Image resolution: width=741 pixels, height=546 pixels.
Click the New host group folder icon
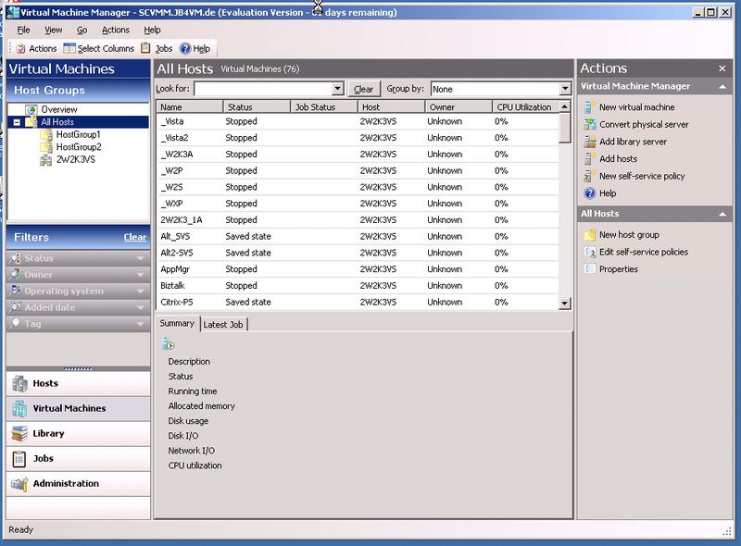tap(589, 235)
